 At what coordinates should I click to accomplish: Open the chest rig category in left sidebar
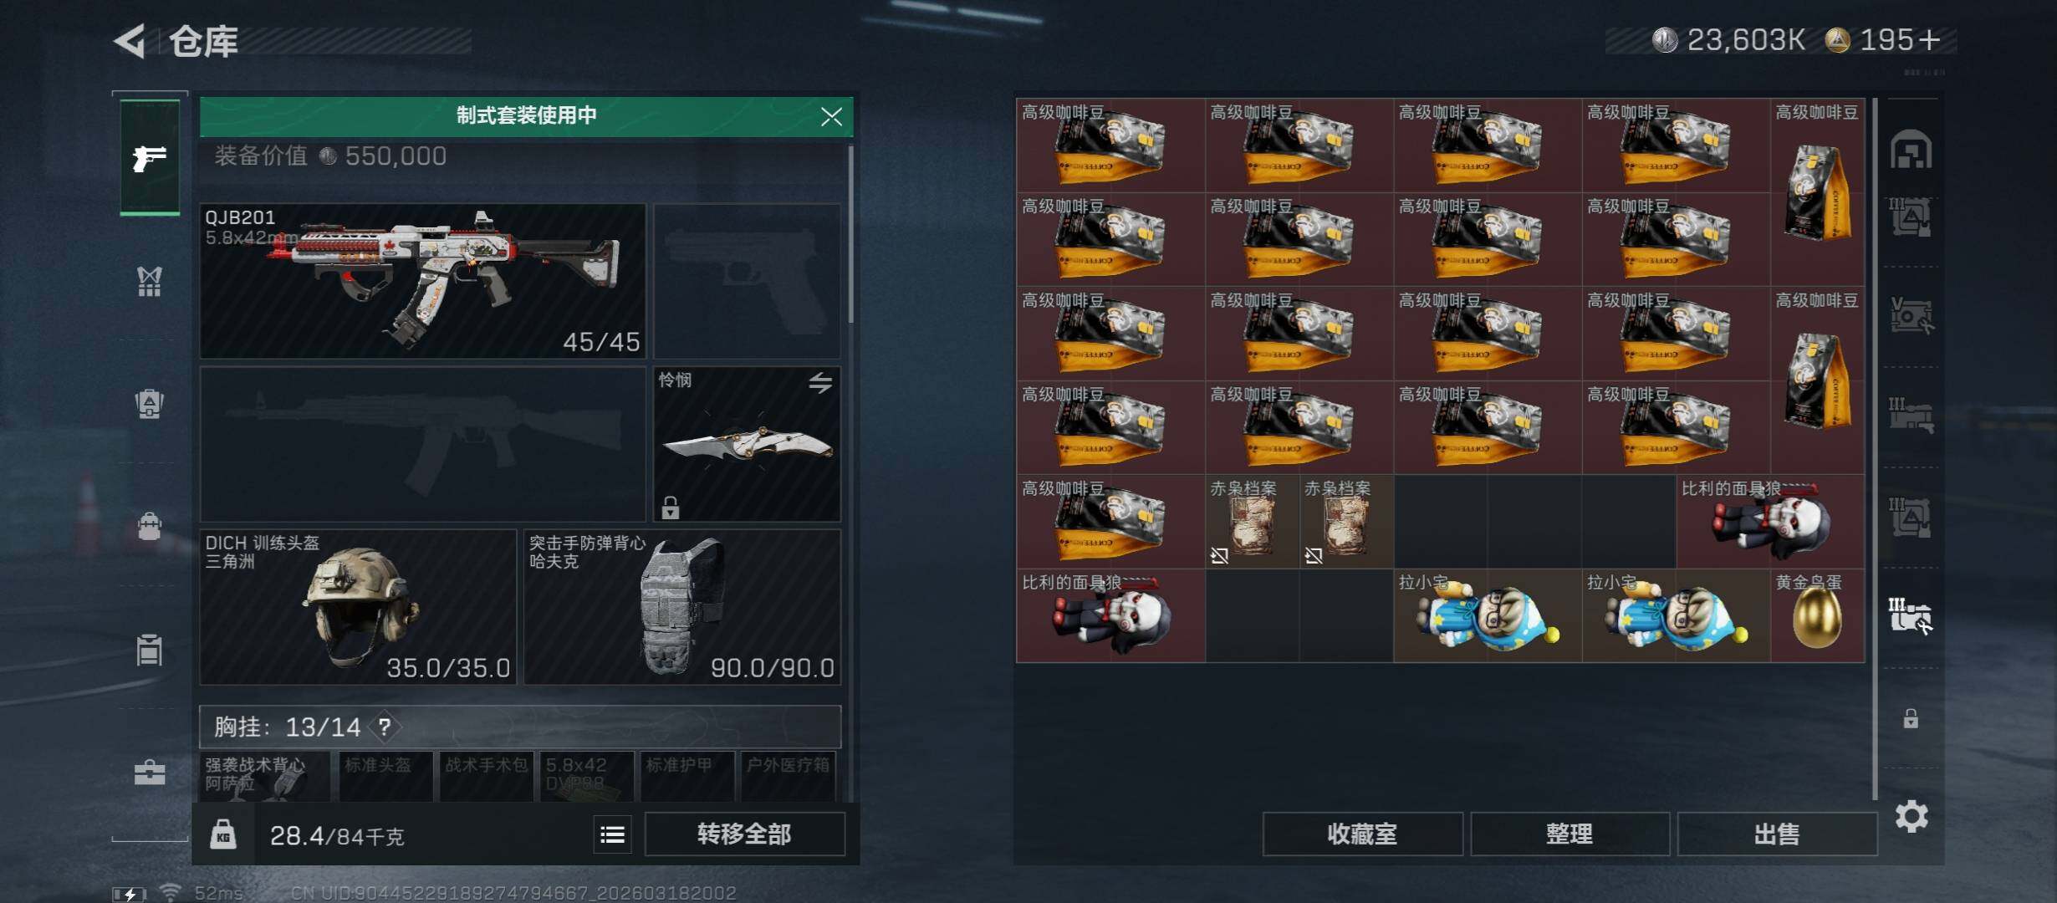point(150,283)
